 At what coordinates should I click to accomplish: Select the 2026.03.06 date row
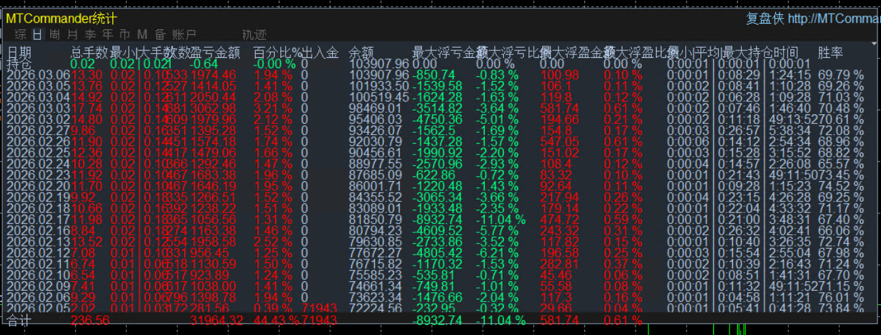(x=38, y=74)
